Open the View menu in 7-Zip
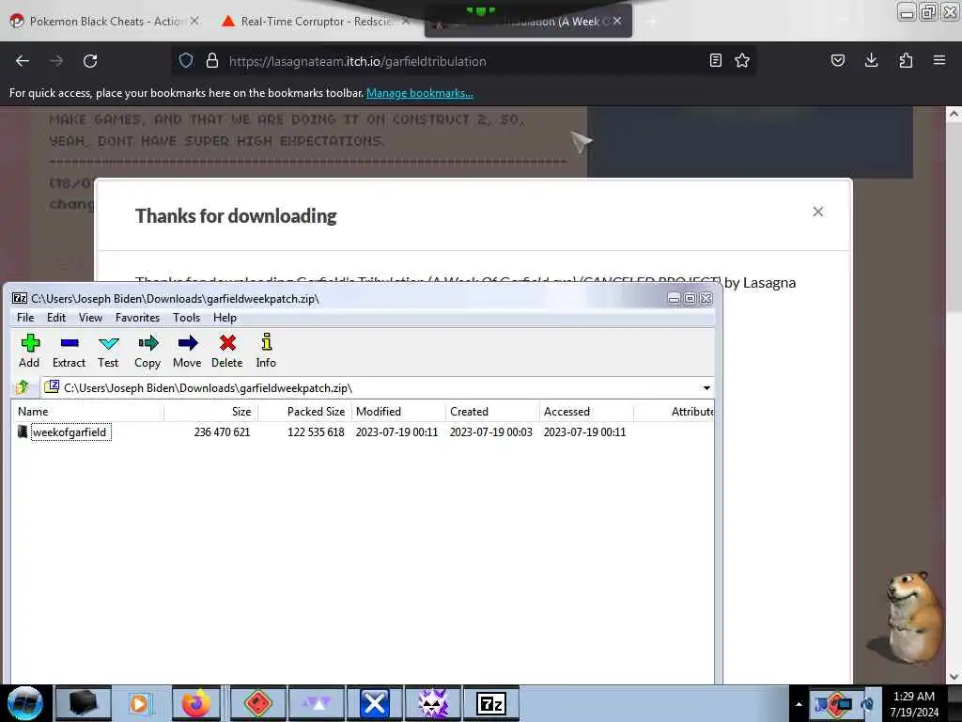 pos(90,318)
